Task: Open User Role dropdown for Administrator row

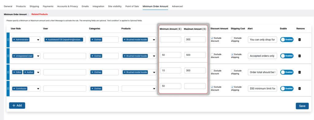Action: click(x=38, y=40)
